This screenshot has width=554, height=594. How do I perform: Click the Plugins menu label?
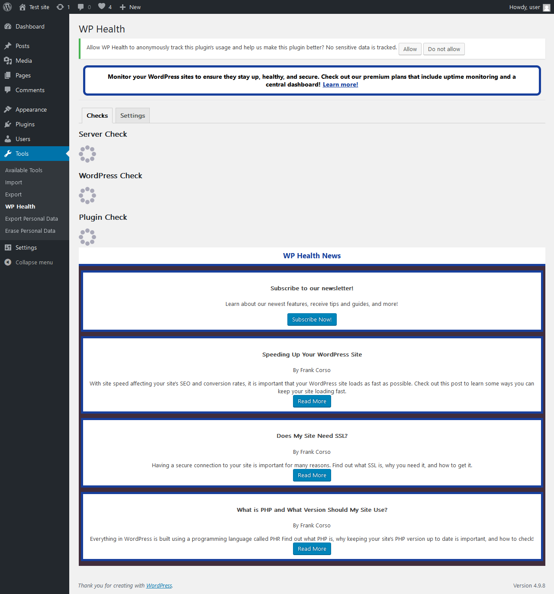[25, 124]
